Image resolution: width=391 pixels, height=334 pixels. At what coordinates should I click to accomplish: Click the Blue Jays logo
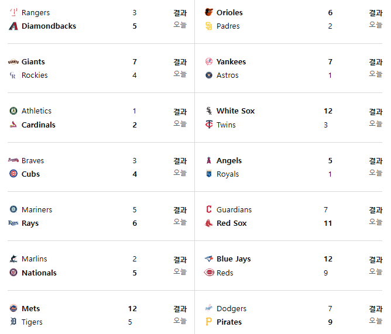pos(209,259)
